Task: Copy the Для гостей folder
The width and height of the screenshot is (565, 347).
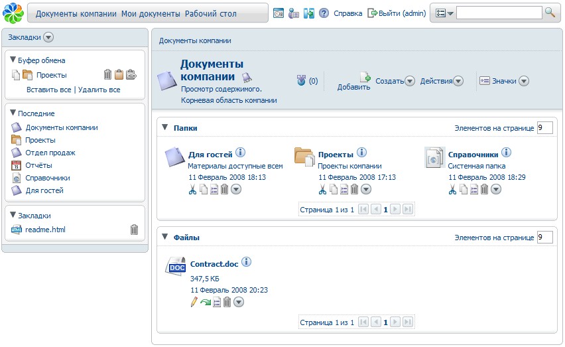Action: (204, 189)
